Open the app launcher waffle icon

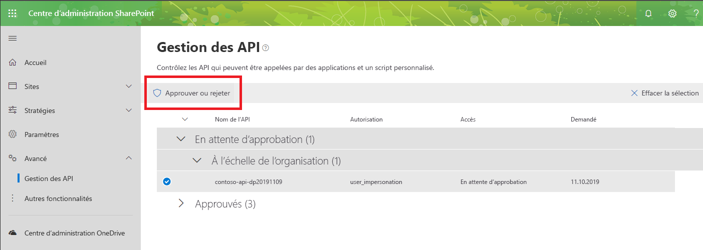tap(13, 13)
